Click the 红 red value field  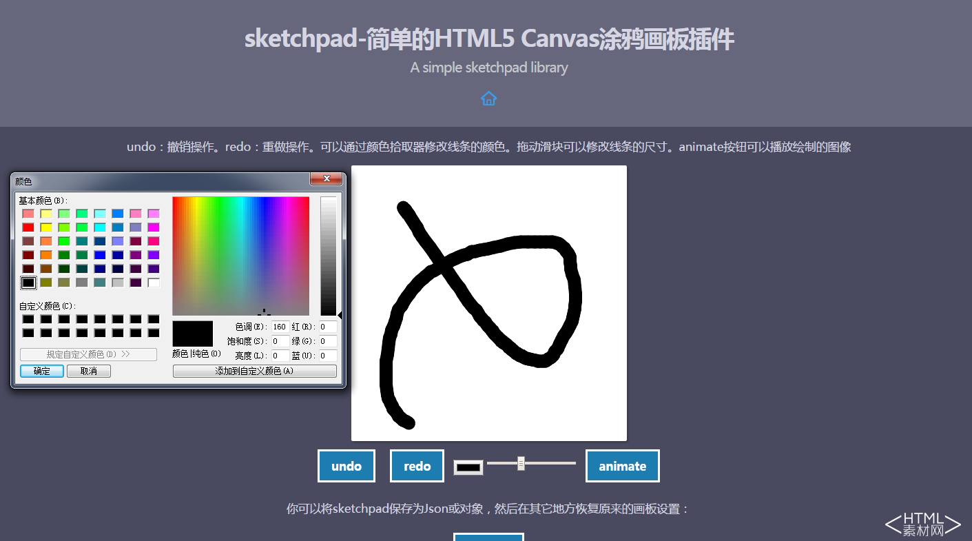pyautogui.click(x=327, y=327)
